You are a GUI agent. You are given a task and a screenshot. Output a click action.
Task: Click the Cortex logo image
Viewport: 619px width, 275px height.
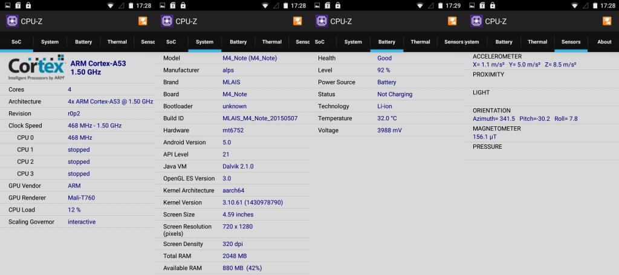click(36, 68)
